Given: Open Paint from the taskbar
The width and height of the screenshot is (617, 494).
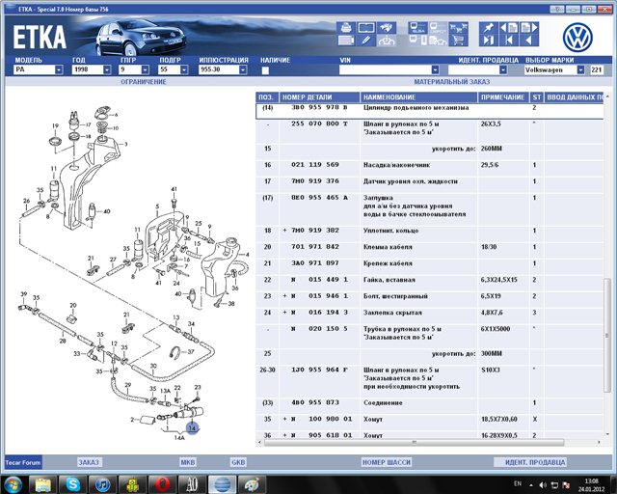Looking at the screenshot, I should coord(252,485).
